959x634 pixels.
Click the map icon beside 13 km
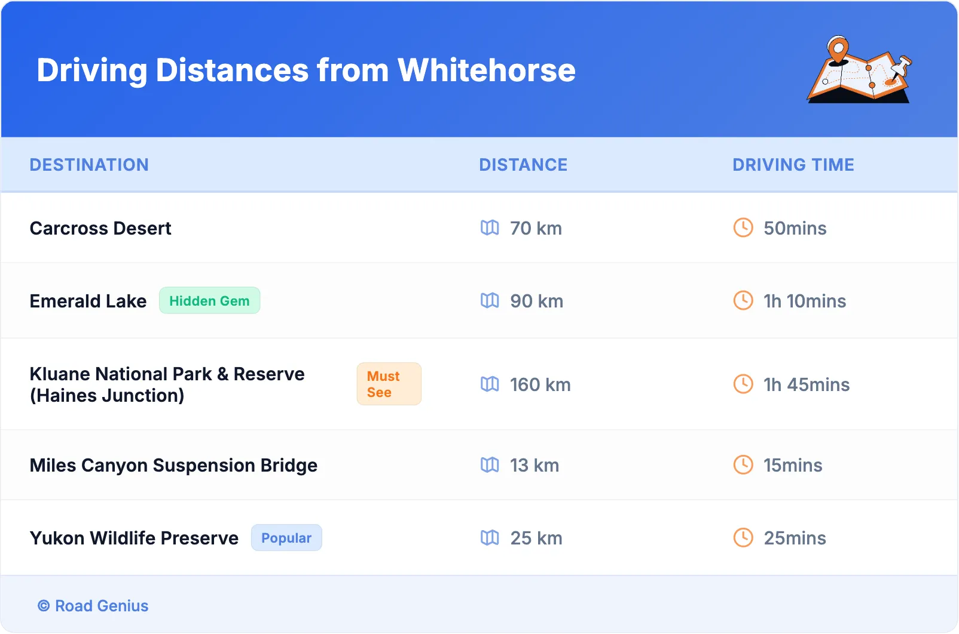[x=490, y=464]
